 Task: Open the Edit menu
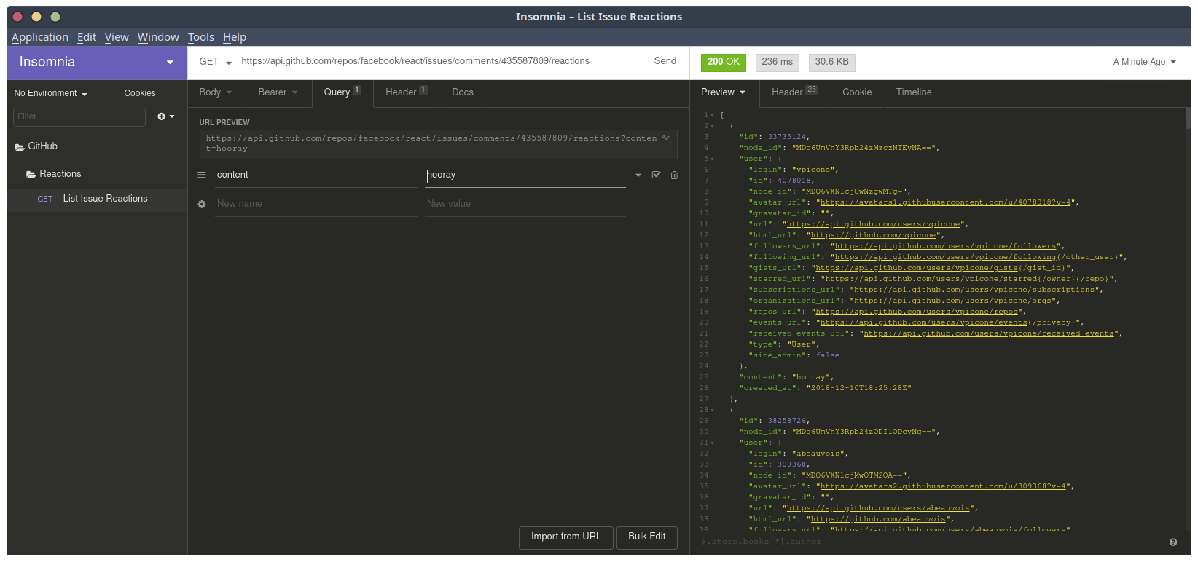point(87,37)
